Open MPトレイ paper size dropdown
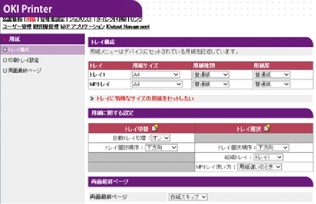The image size is (316, 204). pyautogui.click(x=157, y=84)
